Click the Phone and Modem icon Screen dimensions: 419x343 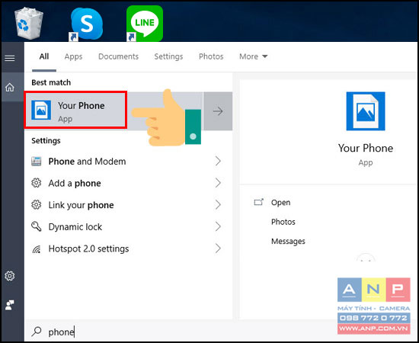coord(37,161)
